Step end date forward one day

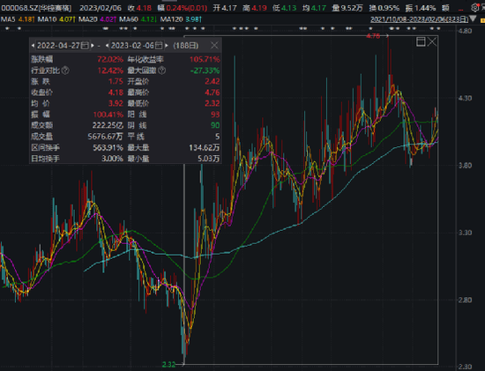click(x=167, y=46)
